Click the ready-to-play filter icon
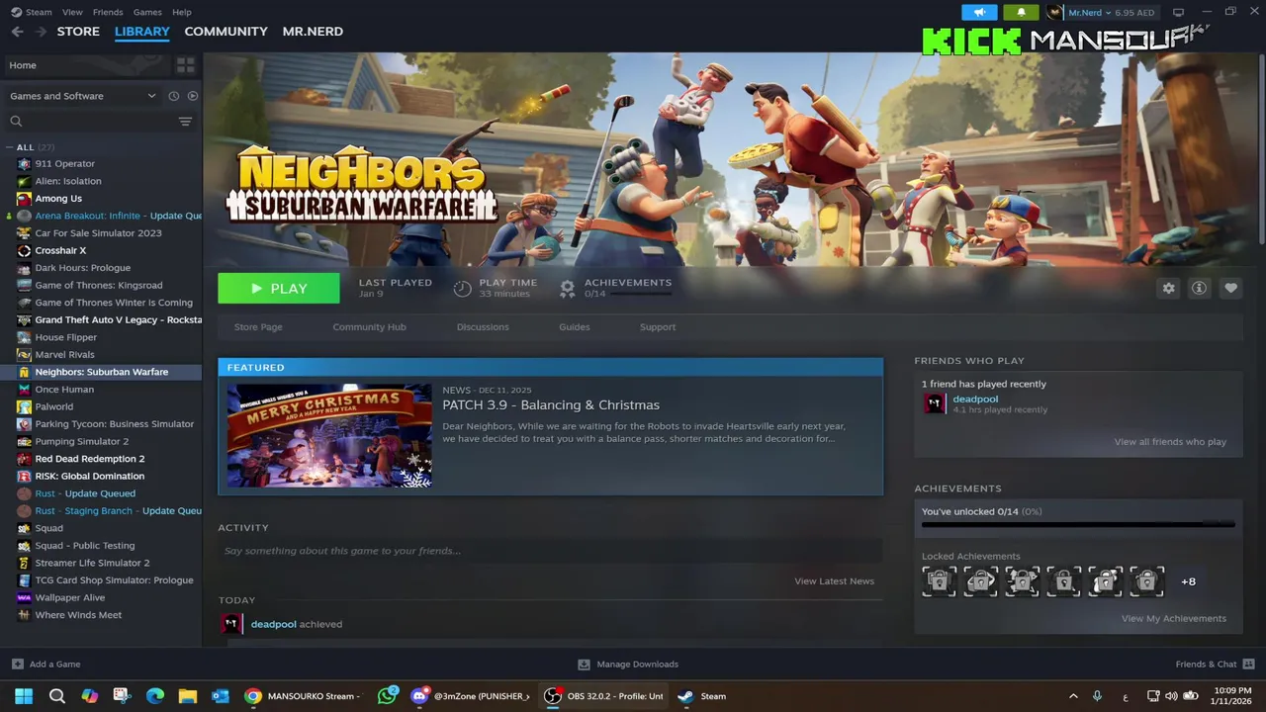The image size is (1266, 712). coord(193,96)
